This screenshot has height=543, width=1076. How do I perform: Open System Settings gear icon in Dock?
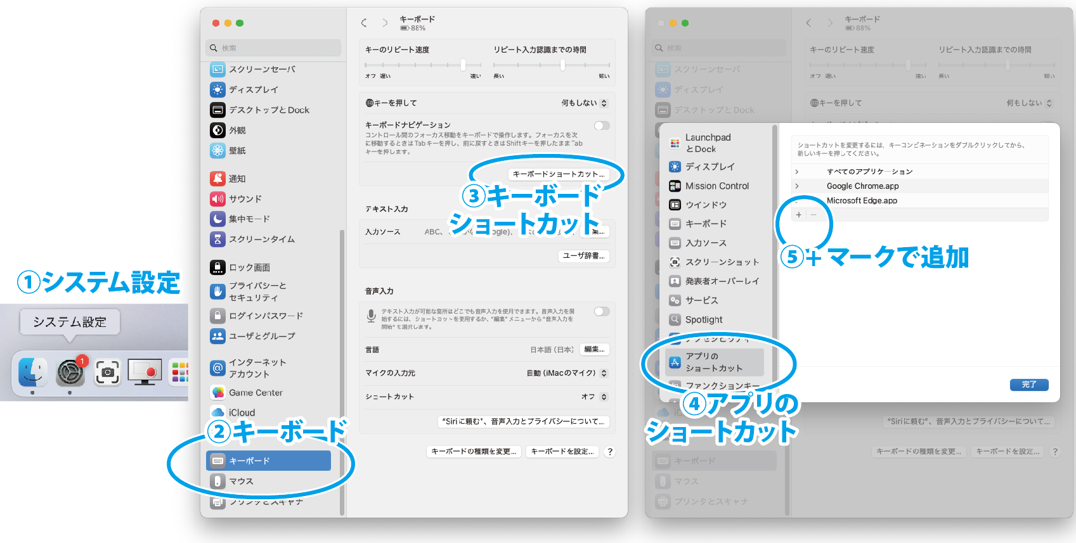pos(70,372)
